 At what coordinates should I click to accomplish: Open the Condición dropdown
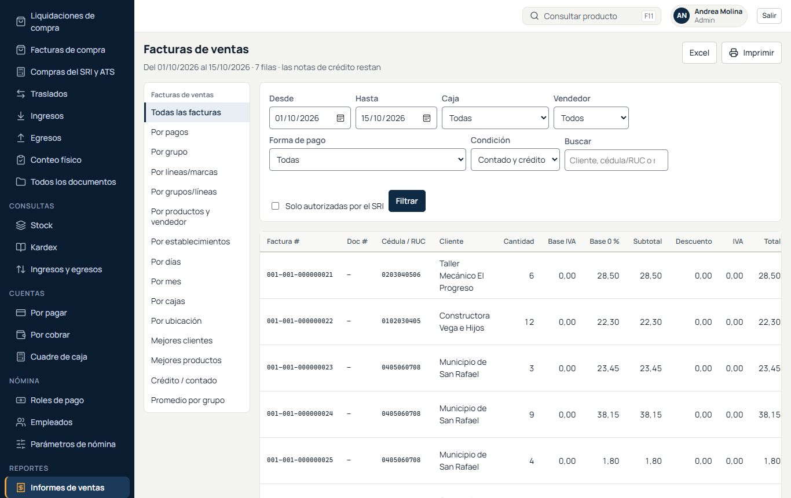[515, 160]
